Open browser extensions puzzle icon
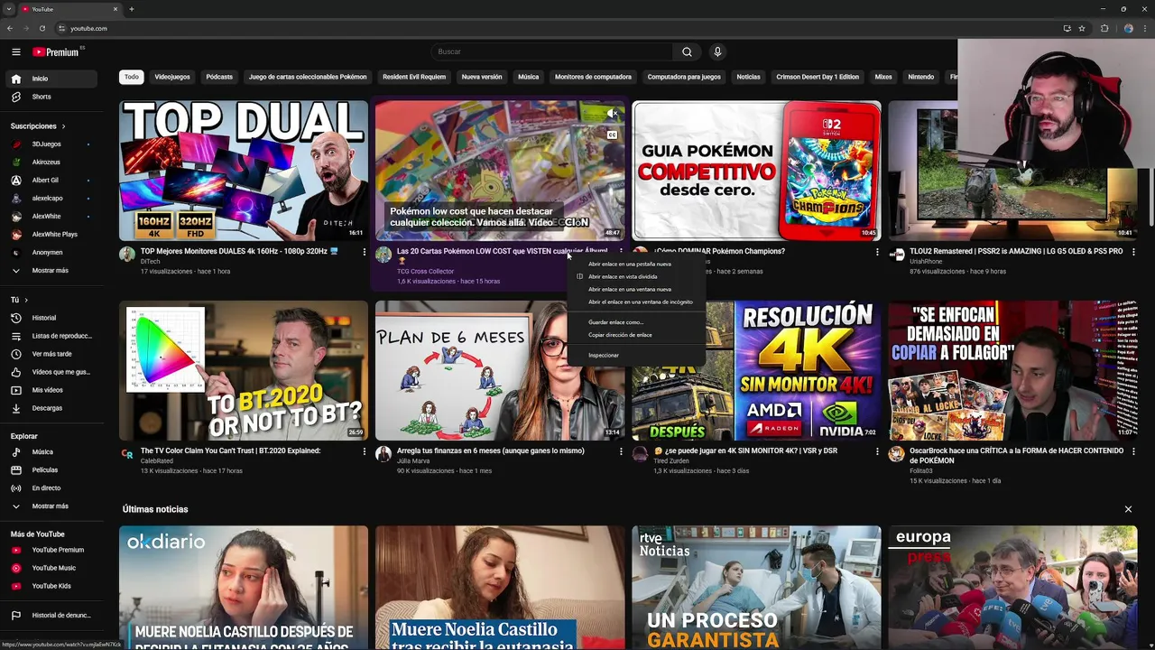This screenshot has height=650, width=1155. tap(1104, 28)
